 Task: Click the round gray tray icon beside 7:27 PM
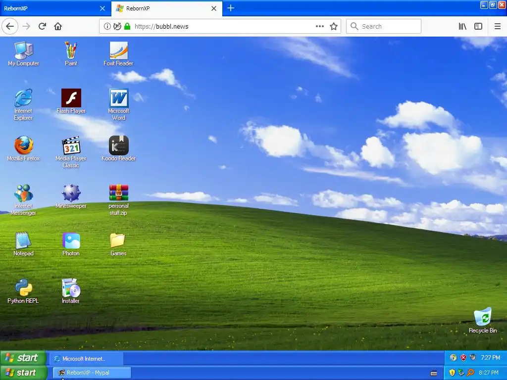[473, 357]
